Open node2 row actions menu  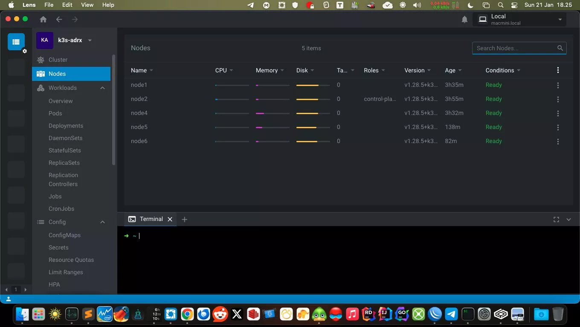coord(558,99)
